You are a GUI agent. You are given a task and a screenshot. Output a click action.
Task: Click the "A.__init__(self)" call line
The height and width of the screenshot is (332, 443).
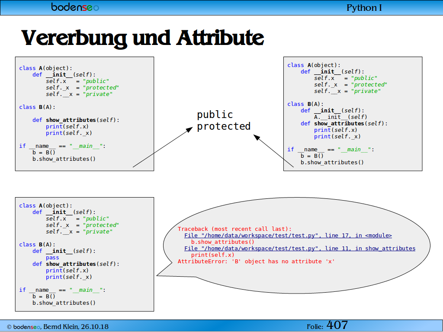pyautogui.click(x=340, y=117)
